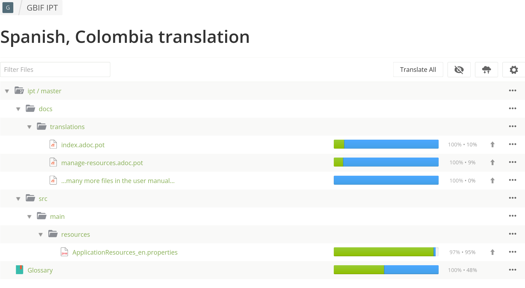Toggle hidden files visibility eye icon
525x288 pixels.
pyautogui.click(x=459, y=70)
